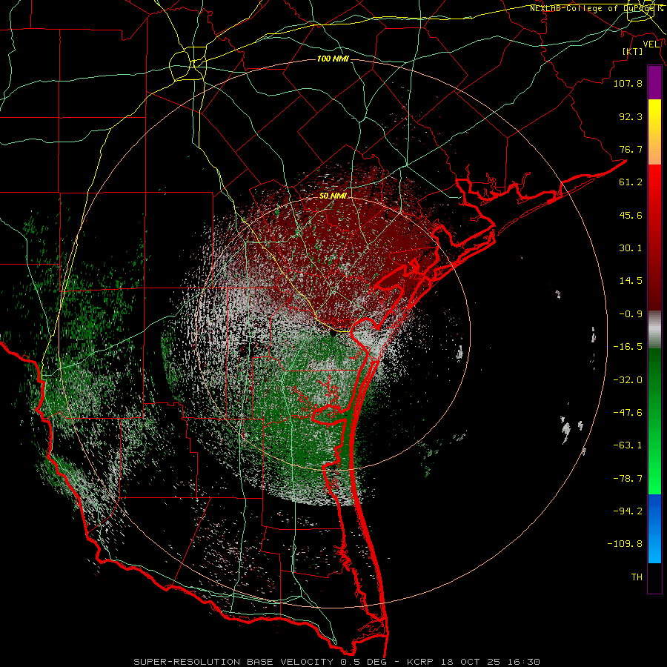Pick the purple segment of velocity color bar
Image resolution: width=667 pixels, height=667 pixels.
(654, 83)
